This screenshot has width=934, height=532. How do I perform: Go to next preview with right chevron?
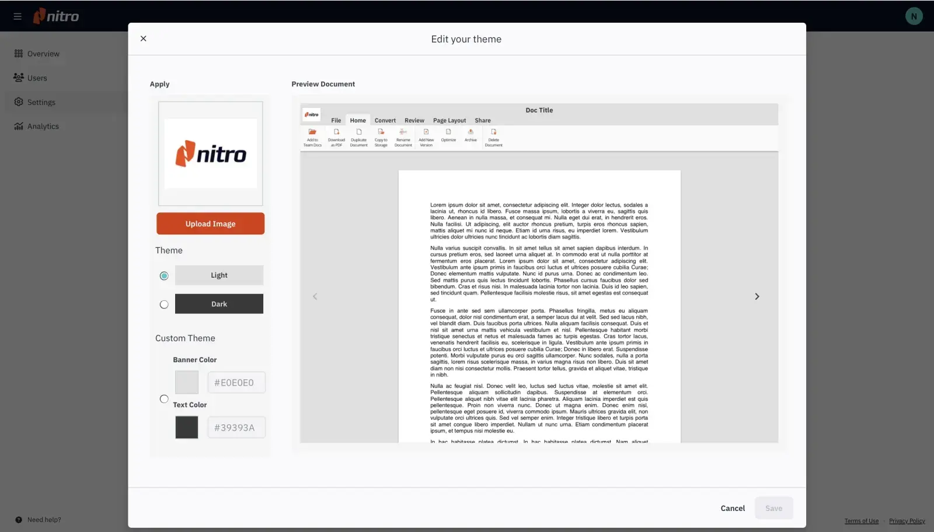[757, 296]
